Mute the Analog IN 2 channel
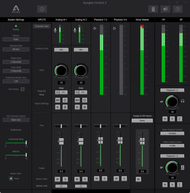 pyautogui.click(x=77, y=179)
